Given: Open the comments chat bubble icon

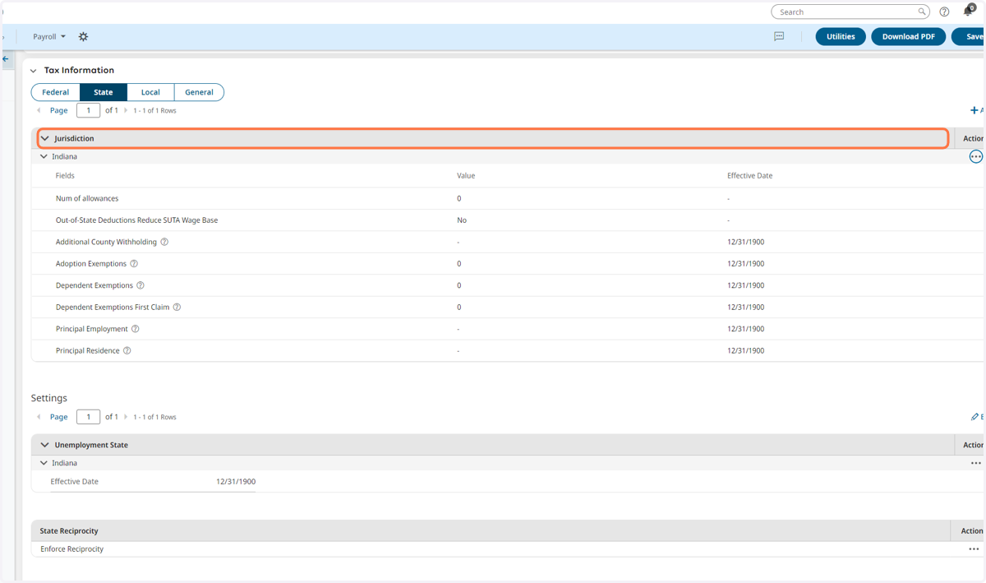Looking at the screenshot, I should click(x=779, y=36).
